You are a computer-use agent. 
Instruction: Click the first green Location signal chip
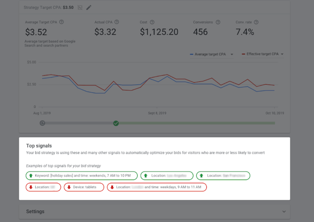(x=167, y=176)
